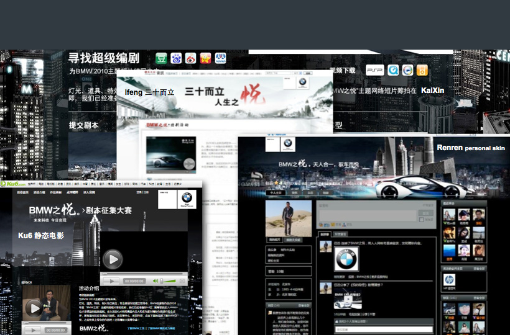
Task: Select first feed tab below status box
Action: pyautogui.click(x=325, y=234)
